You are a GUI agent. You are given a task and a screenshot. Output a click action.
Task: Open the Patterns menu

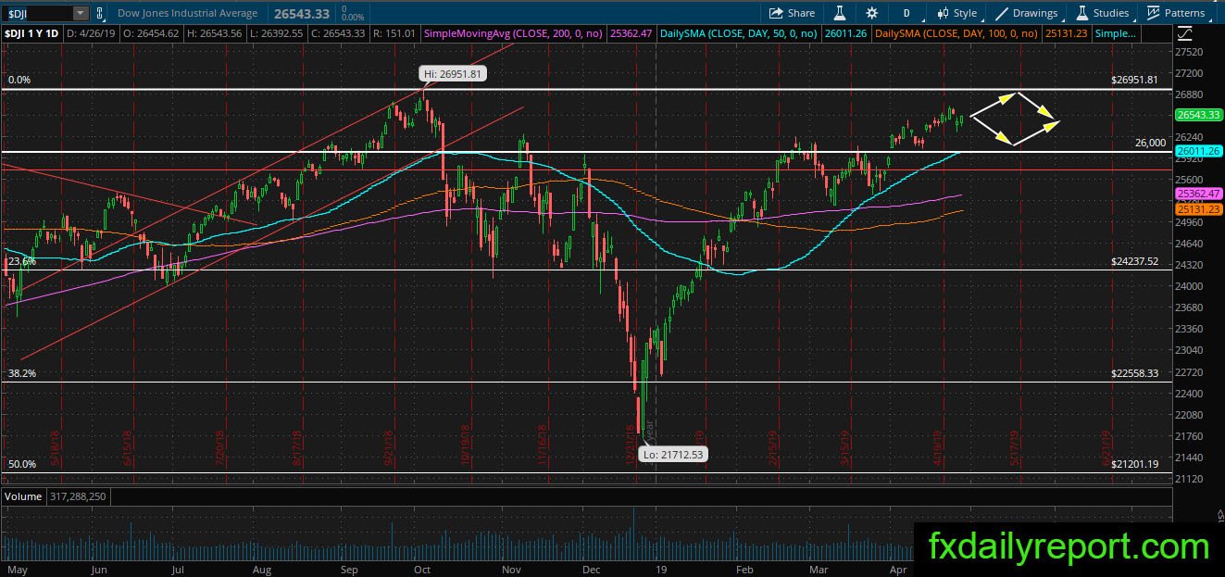(1176, 13)
